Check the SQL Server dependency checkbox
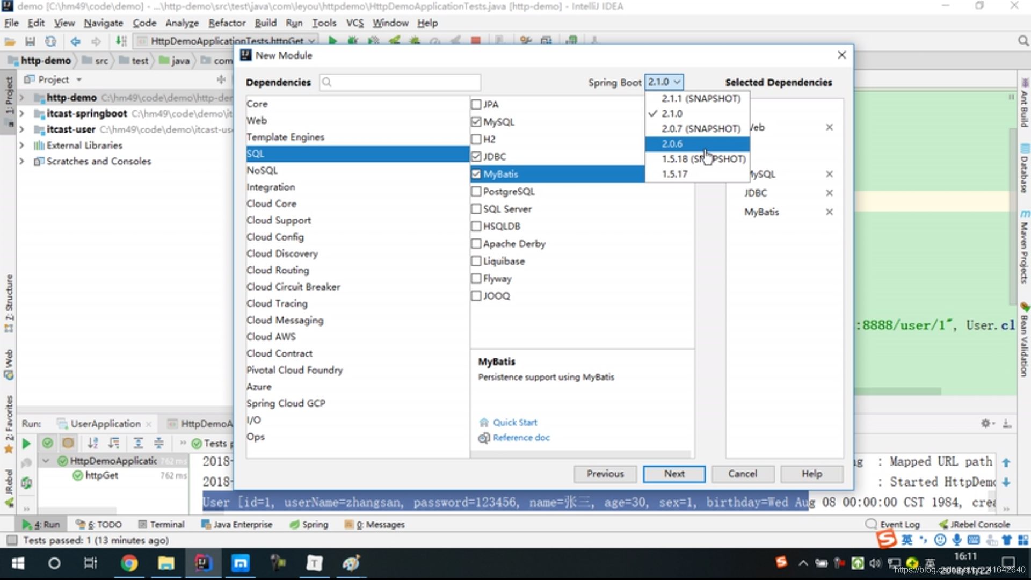Image resolution: width=1031 pixels, height=580 pixels. (x=476, y=209)
